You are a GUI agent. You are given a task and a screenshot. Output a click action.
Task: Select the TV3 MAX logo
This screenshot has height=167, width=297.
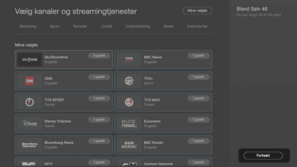pyautogui.click(x=129, y=102)
